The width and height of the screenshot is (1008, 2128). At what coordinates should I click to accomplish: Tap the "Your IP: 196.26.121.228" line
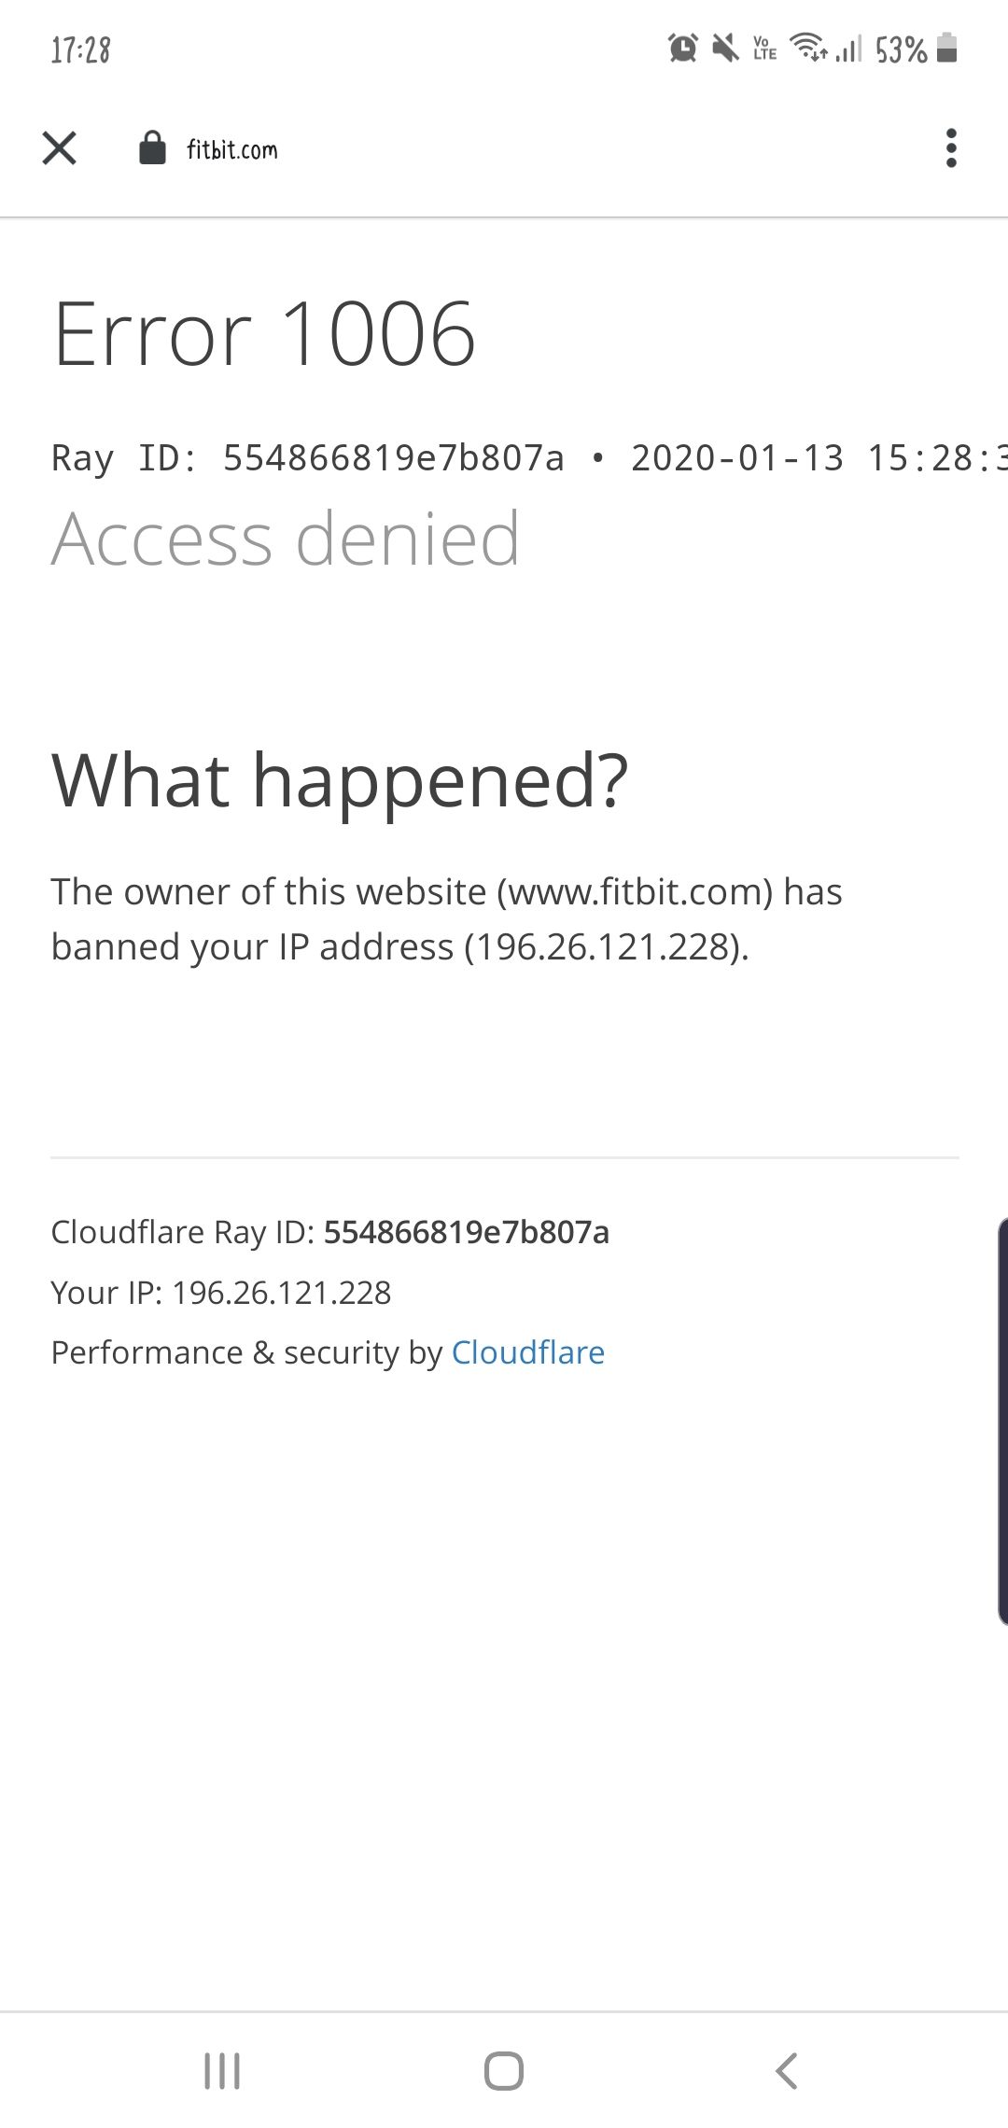(221, 1293)
